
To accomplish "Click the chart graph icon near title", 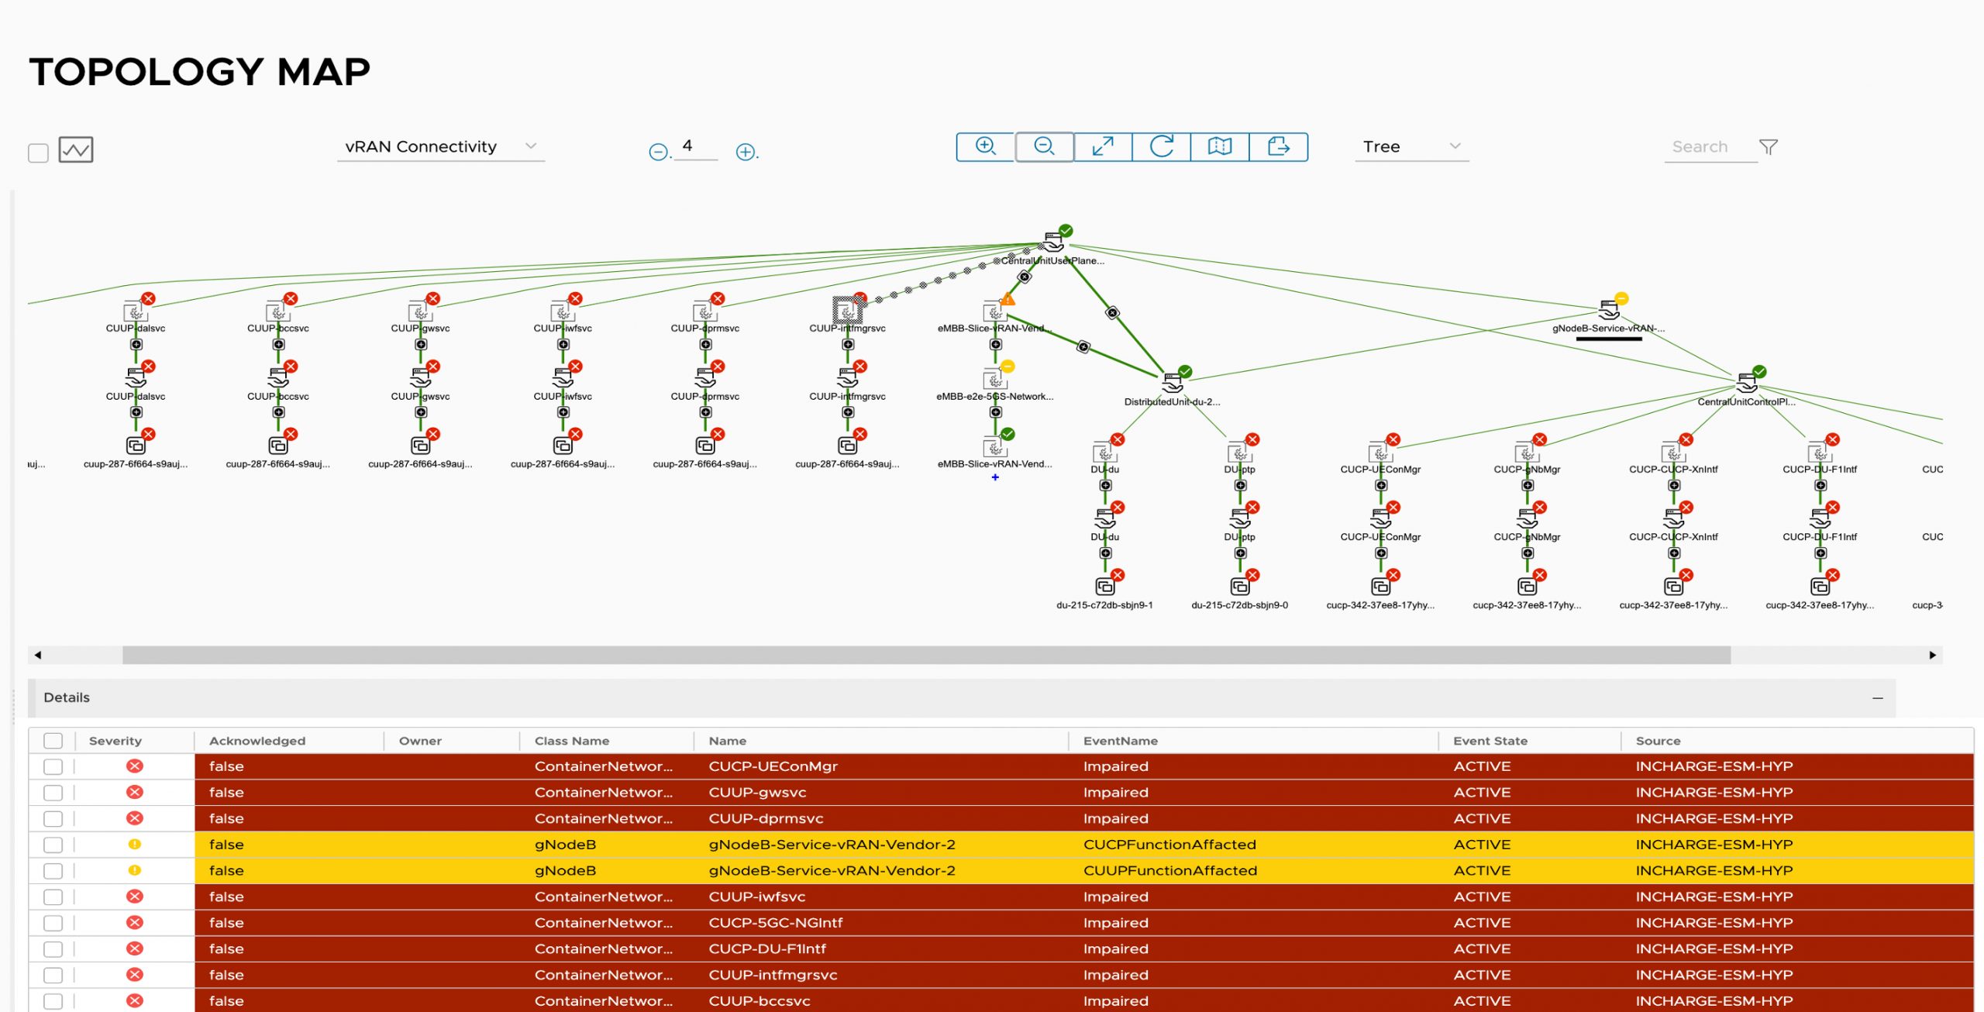I will pos(76,150).
